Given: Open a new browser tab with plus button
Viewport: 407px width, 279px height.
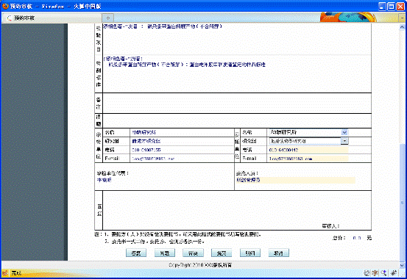Looking at the screenshot, I should click(108, 18).
